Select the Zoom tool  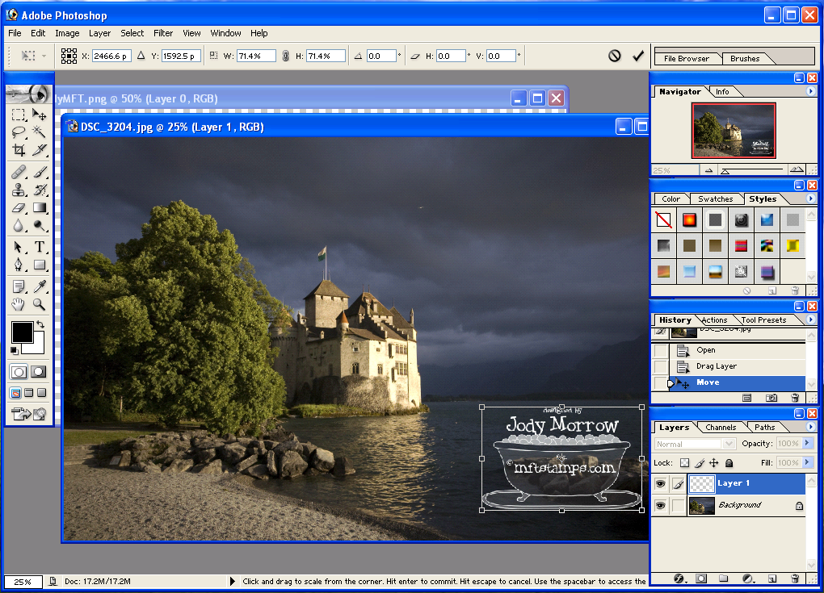click(x=39, y=304)
